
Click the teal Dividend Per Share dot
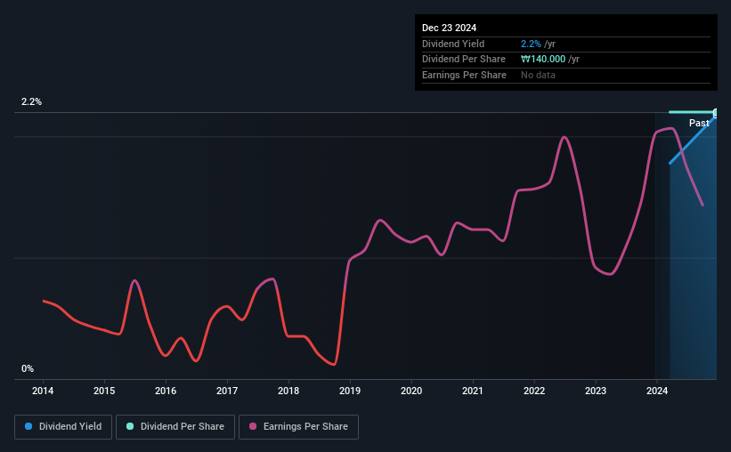(x=130, y=426)
